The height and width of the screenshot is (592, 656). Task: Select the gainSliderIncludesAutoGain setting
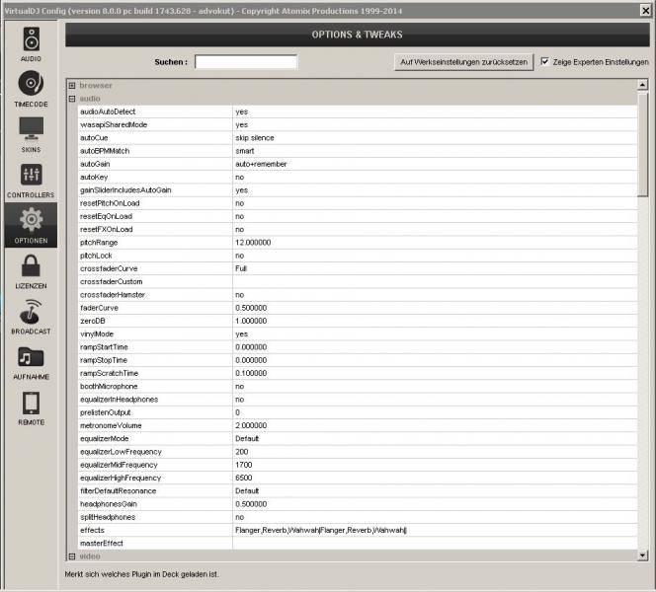point(358,190)
